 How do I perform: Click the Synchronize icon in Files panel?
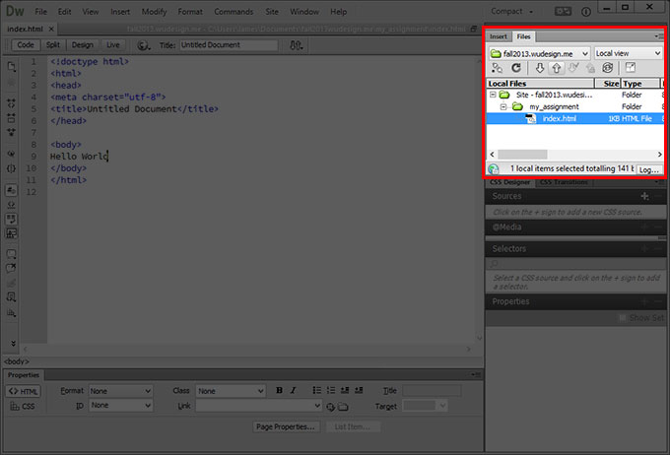pyautogui.click(x=608, y=68)
